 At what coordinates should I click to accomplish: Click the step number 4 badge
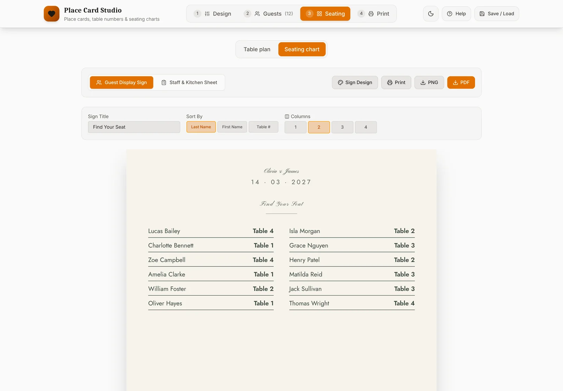click(361, 13)
